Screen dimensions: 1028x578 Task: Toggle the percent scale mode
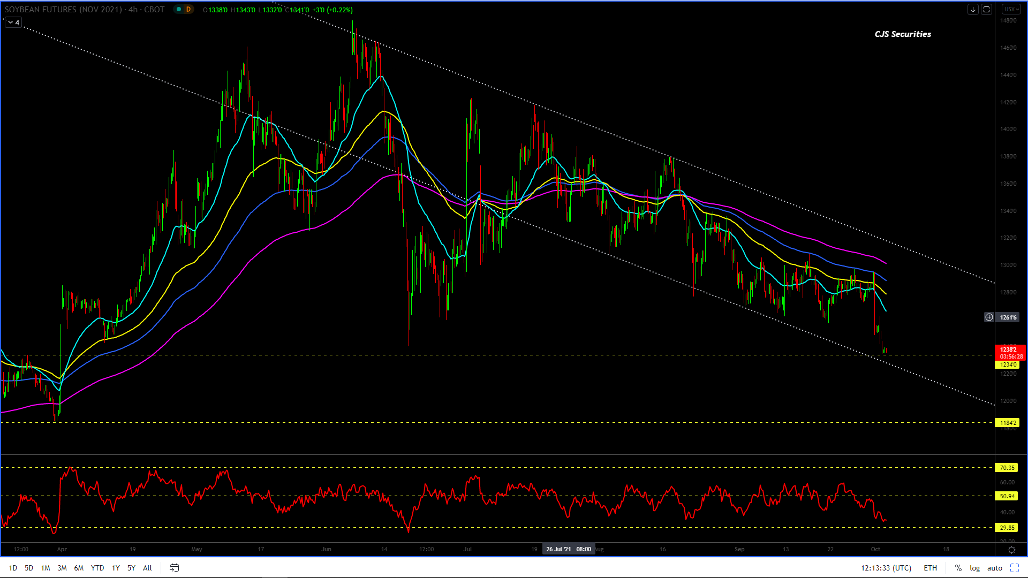pos(958,568)
